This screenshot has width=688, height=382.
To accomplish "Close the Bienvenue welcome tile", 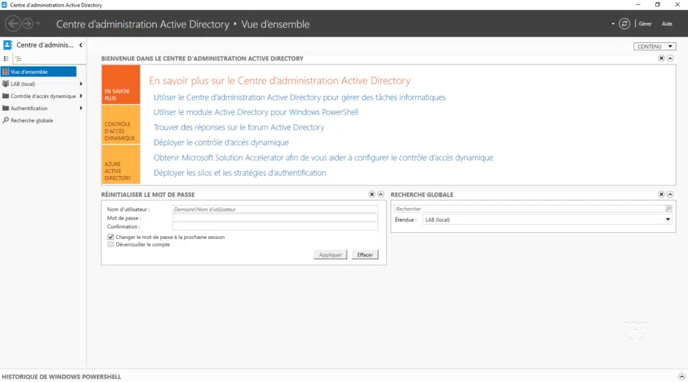I will 661,58.
